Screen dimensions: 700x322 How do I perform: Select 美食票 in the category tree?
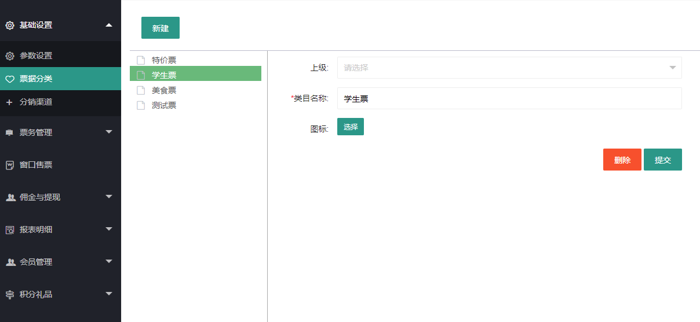pyautogui.click(x=164, y=90)
